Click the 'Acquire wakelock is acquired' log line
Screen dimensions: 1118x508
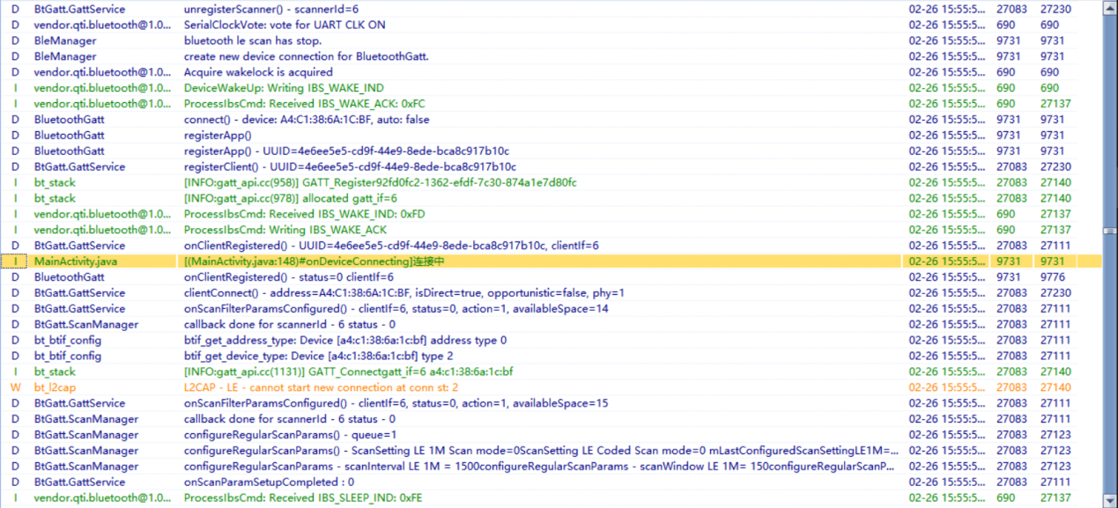[x=258, y=72]
